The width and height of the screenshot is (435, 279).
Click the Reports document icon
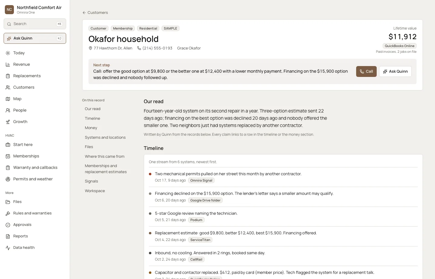(8, 236)
